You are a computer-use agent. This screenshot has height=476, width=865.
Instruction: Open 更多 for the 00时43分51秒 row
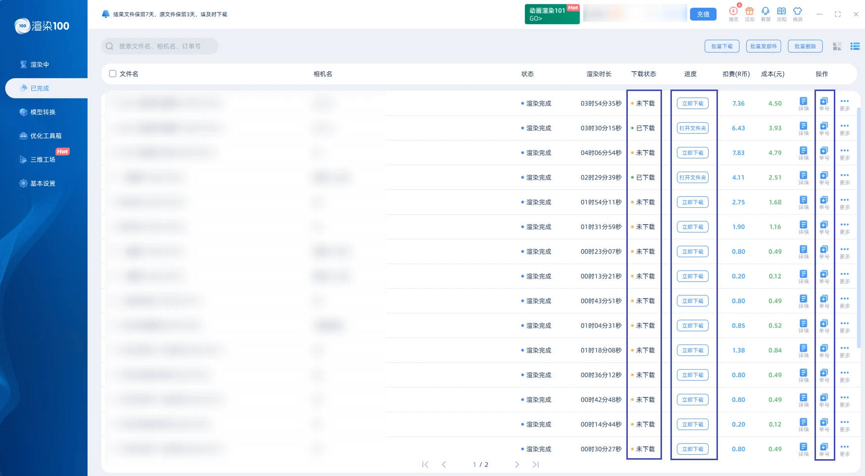(x=845, y=302)
